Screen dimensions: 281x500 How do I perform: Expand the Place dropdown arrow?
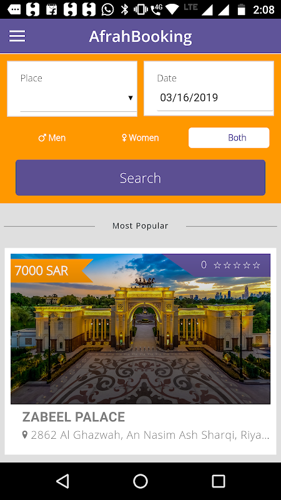coord(131,98)
